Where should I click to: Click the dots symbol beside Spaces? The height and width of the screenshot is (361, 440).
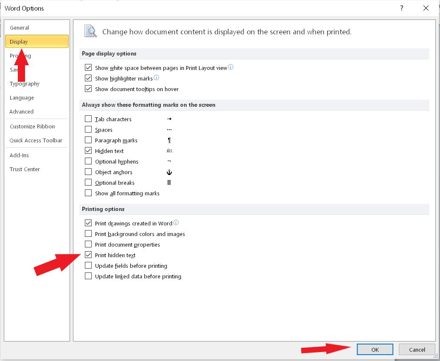169,130
